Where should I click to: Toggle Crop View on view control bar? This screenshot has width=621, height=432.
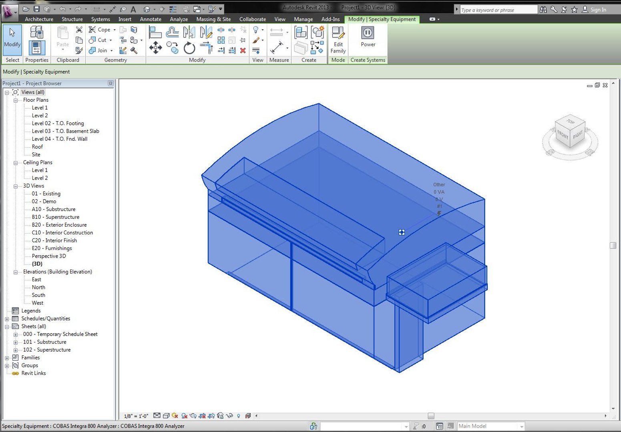point(202,416)
